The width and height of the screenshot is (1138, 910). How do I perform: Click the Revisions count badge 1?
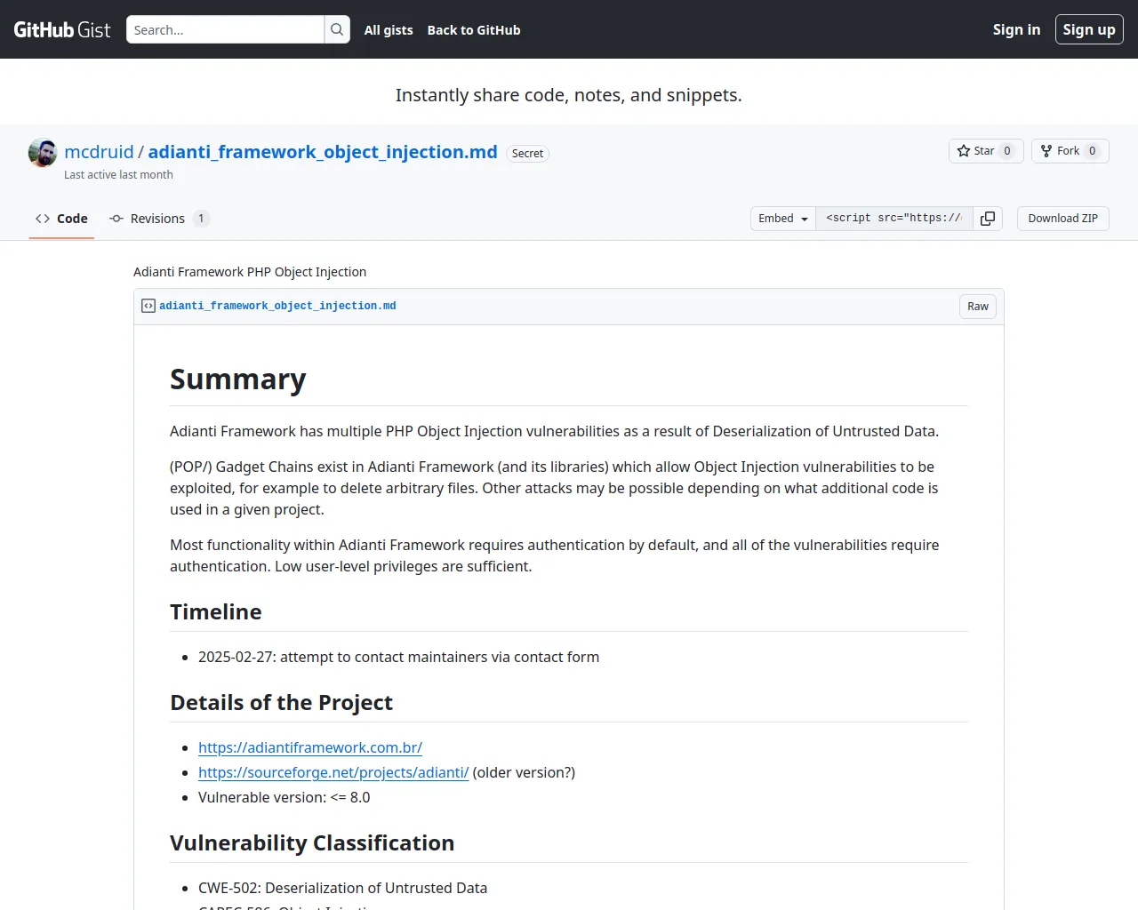(201, 219)
